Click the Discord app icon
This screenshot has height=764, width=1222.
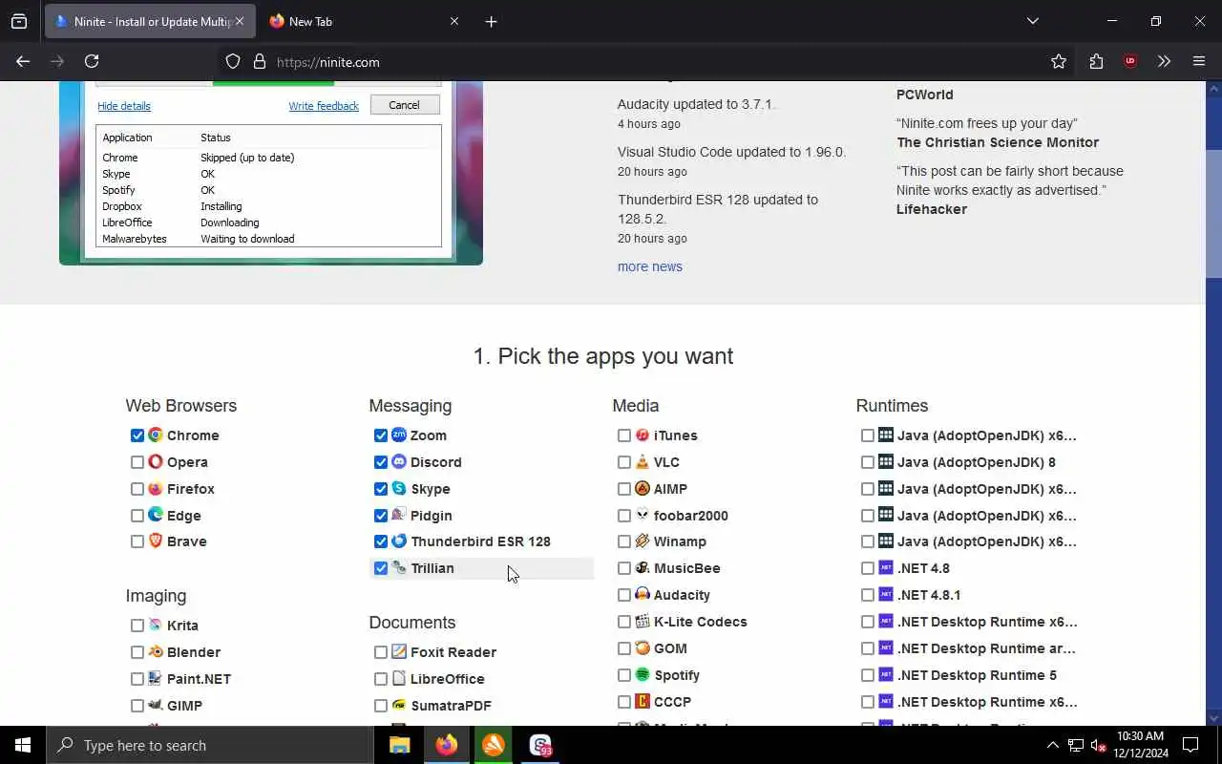[x=399, y=461]
